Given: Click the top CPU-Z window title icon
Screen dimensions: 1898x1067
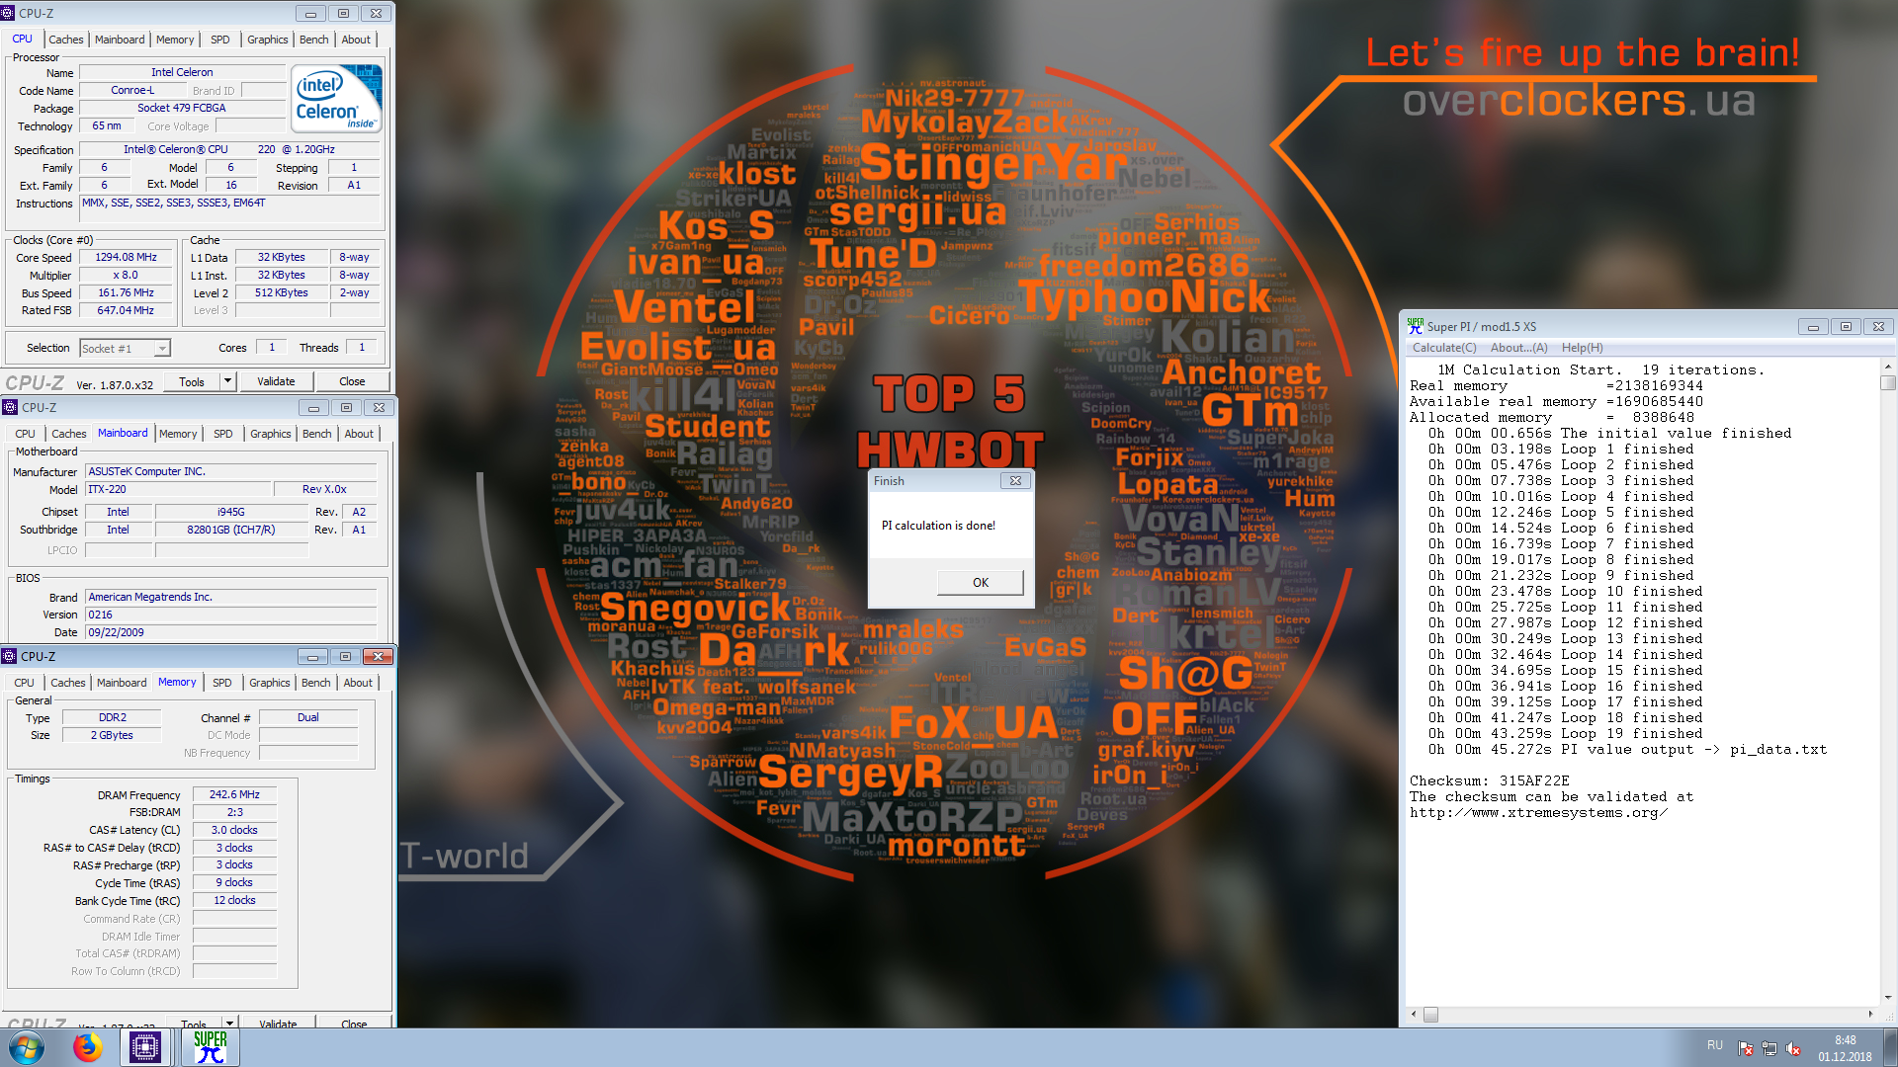Looking at the screenshot, I should click(x=8, y=13).
